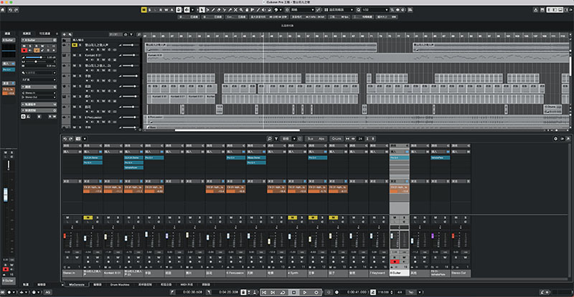Click the red record-enable in the Inspector

[24, 50]
